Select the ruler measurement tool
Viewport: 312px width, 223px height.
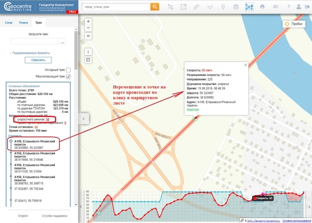click(197, 7)
